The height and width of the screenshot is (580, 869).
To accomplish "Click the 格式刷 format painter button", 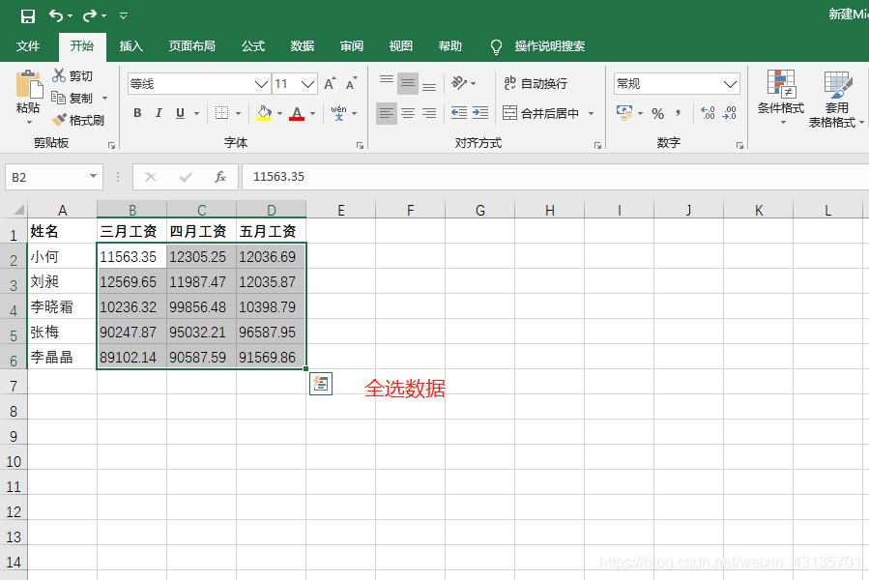I will (78, 120).
